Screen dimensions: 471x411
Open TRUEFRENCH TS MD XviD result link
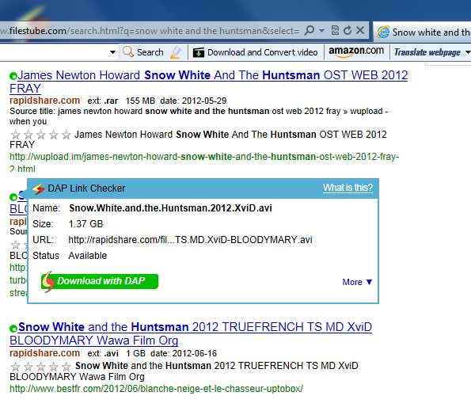coord(191,333)
